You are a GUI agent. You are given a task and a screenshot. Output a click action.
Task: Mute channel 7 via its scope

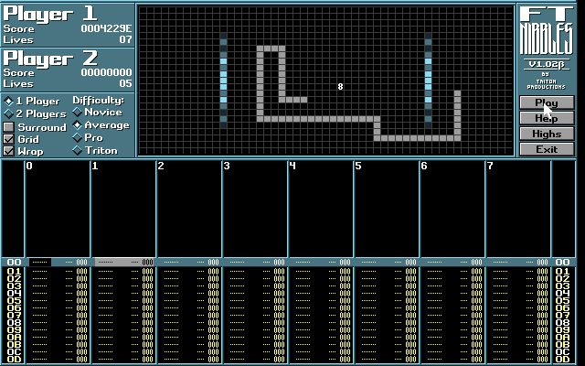click(518, 210)
